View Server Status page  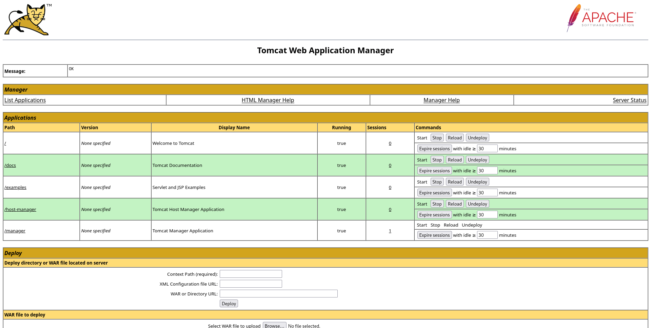(x=630, y=100)
